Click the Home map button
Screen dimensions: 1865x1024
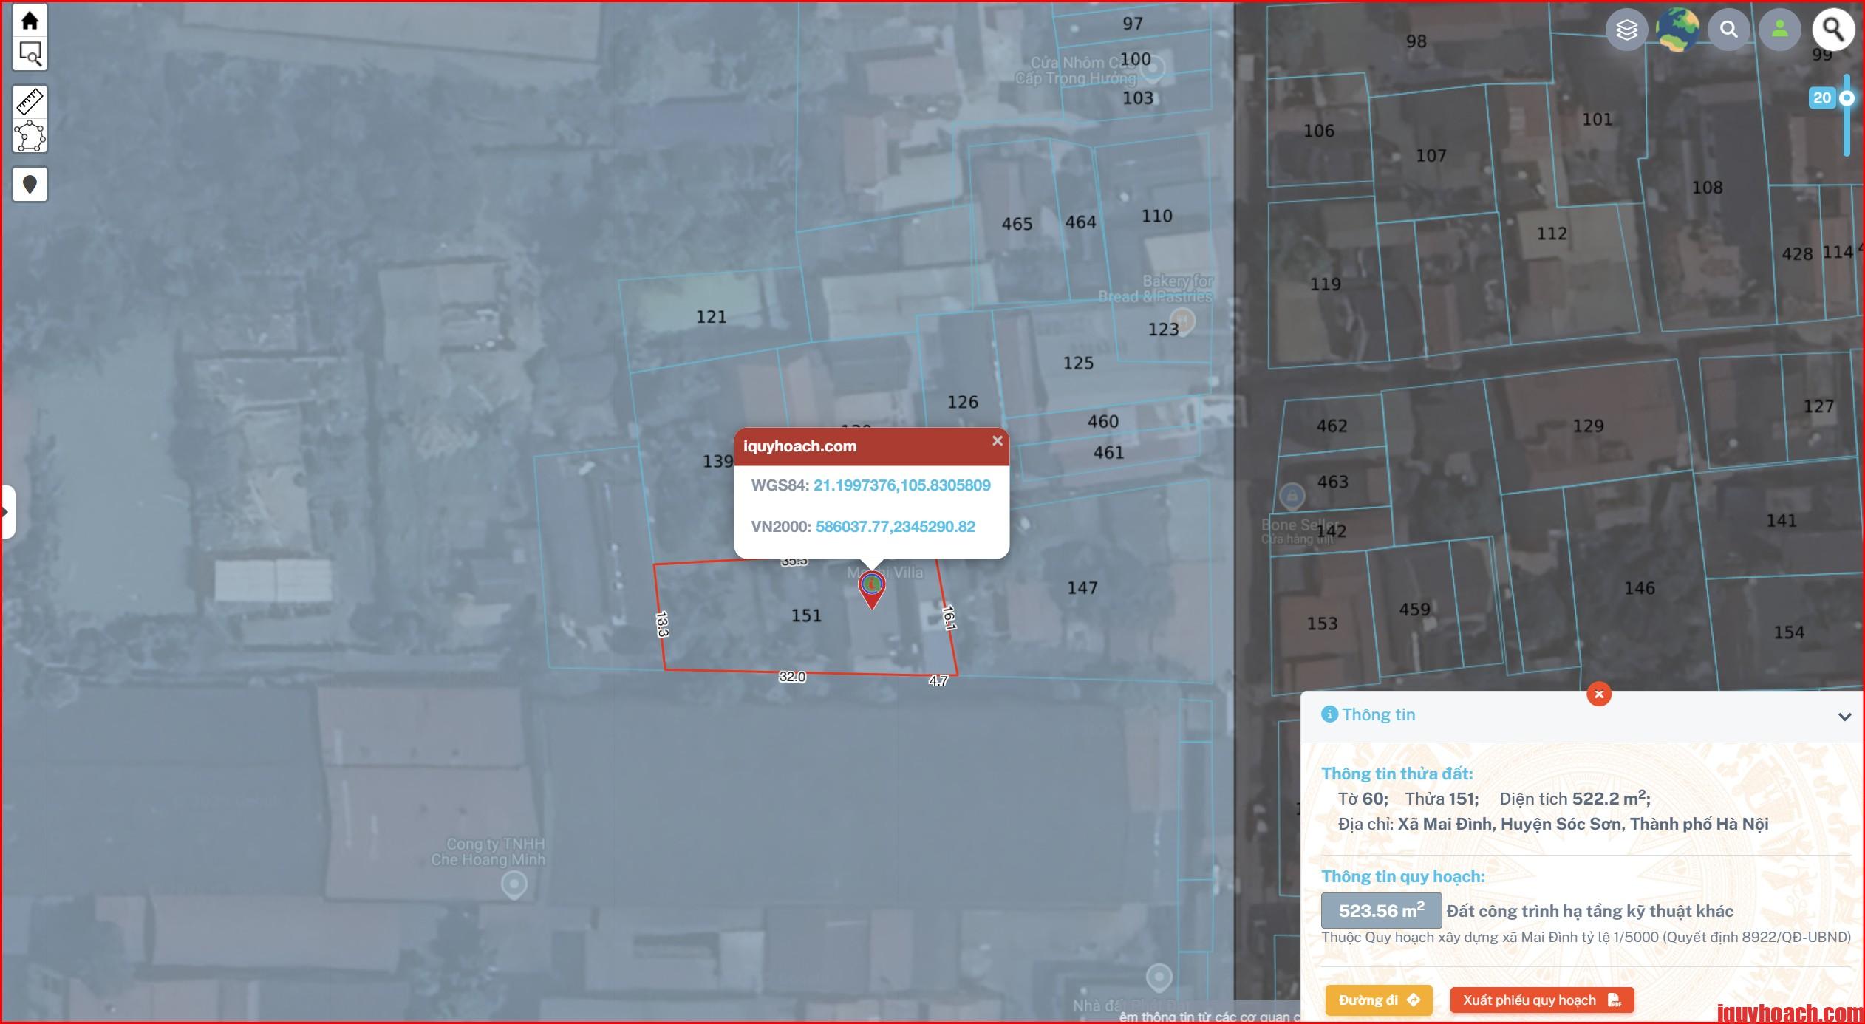click(x=30, y=20)
